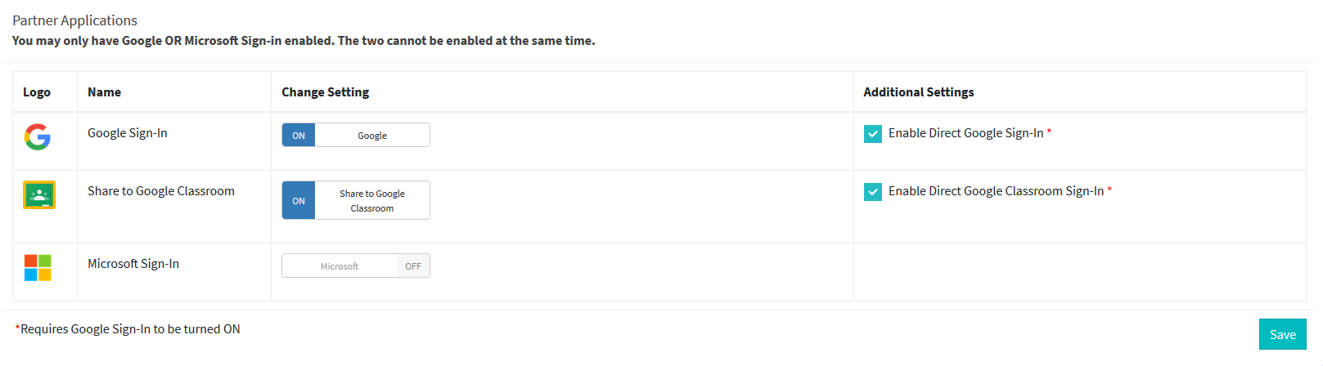Uncheck Enable Direct Google Sign-In checkbox
Viewport: 1323px width, 366px height.
tap(873, 134)
